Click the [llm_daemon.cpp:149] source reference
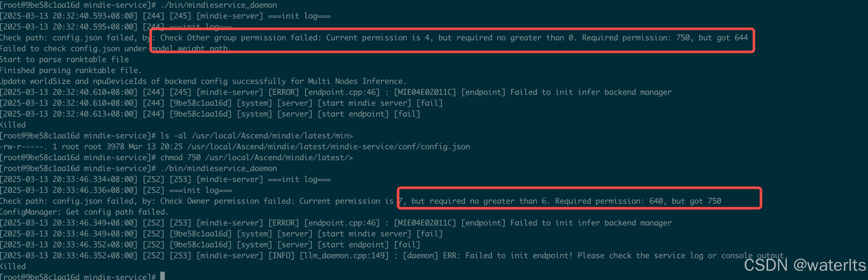The height and width of the screenshot is (280, 868). point(344,255)
